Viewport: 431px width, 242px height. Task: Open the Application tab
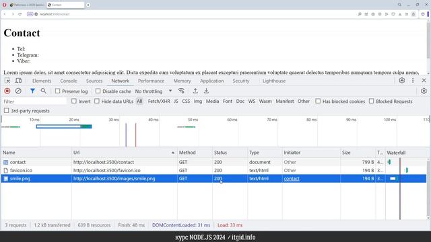click(x=212, y=81)
